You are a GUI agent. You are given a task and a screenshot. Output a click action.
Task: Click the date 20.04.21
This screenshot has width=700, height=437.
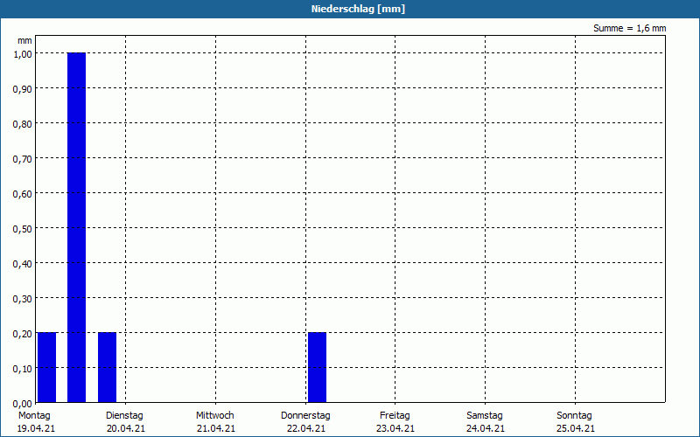pyautogui.click(x=126, y=429)
